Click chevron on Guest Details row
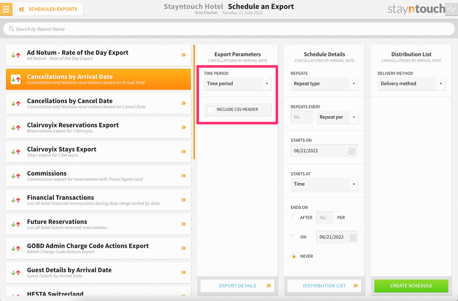 (x=183, y=272)
